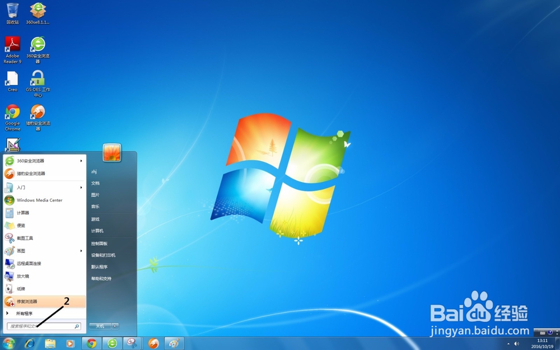The image size is (560, 350).
Task: Click the Show desktop strip
Action: (x=558, y=344)
